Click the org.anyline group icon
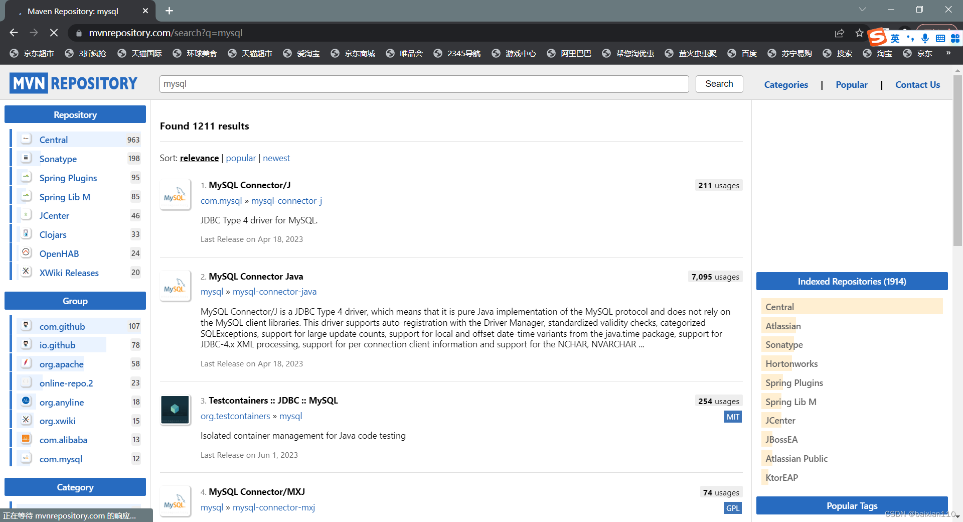Image resolution: width=963 pixels, height=522 pixels. point(26,402)
